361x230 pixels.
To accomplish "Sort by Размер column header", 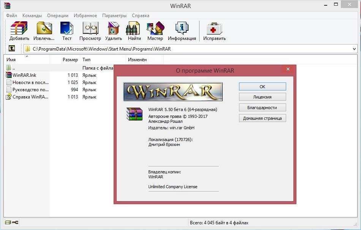I will (65, 59).
